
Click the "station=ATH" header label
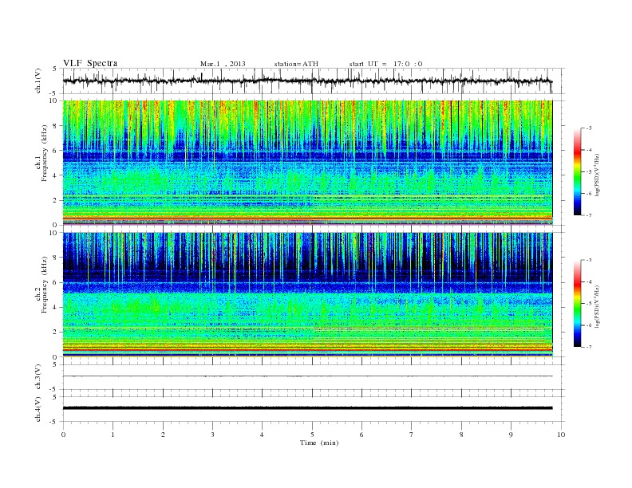click(296, 64)
